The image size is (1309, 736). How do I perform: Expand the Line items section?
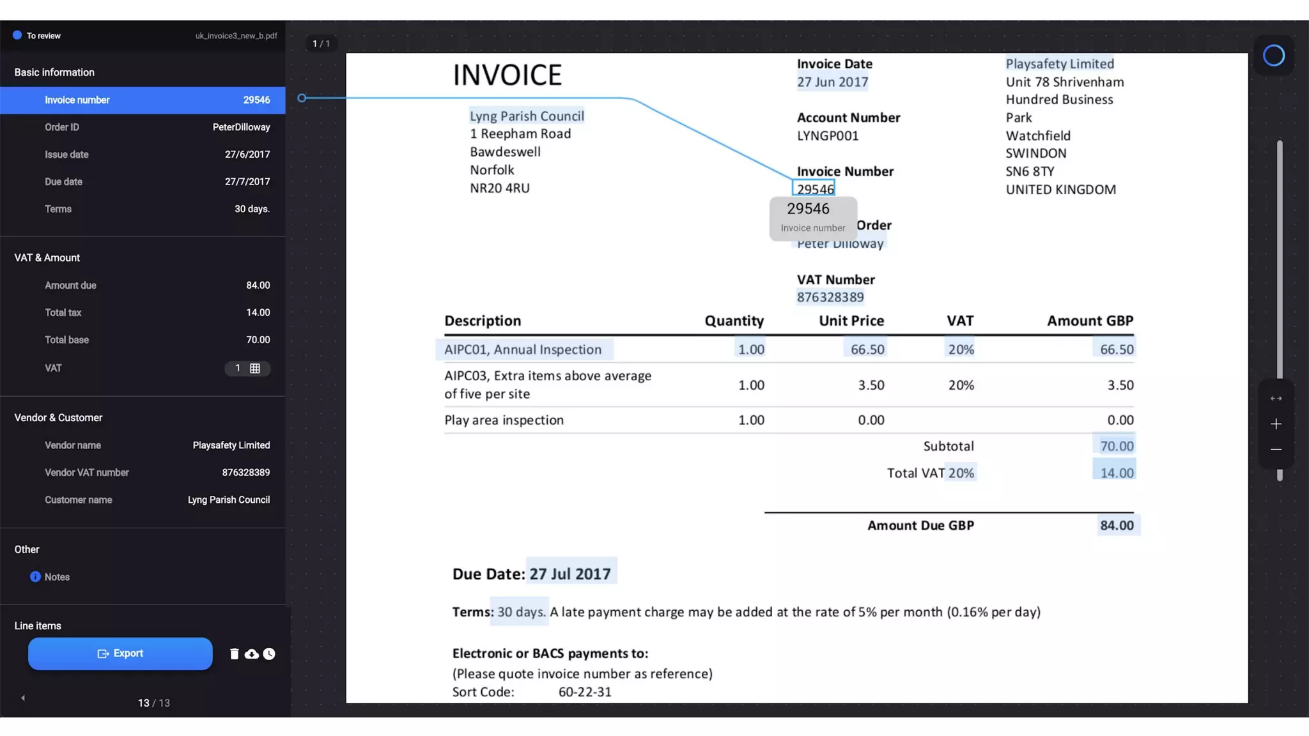coord(38,626)
